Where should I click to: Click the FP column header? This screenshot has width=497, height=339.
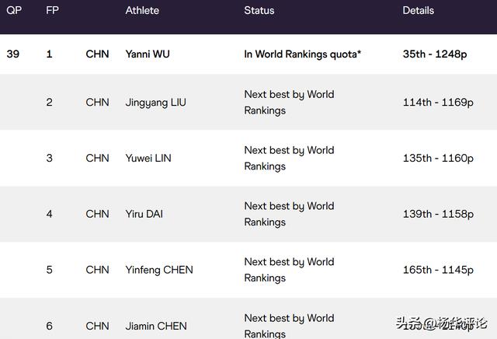[52, 10]
